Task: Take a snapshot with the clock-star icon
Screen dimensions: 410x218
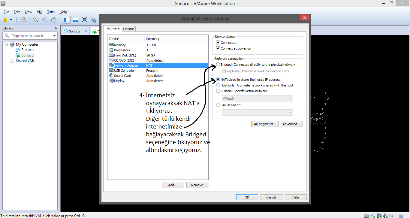Action: coord(36,20)
